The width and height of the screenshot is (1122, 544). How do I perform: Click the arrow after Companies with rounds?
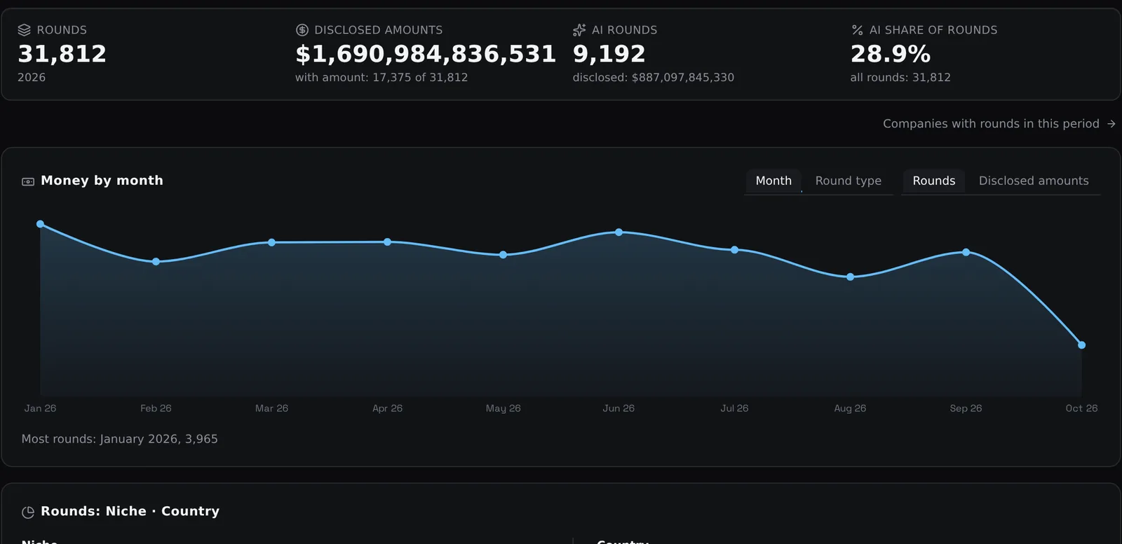point(1111,124)
